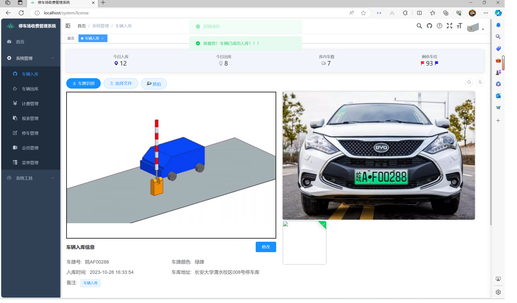517x303 pixels.
Task: Click the 今日入库 count 12
Action: pos(123,63)
